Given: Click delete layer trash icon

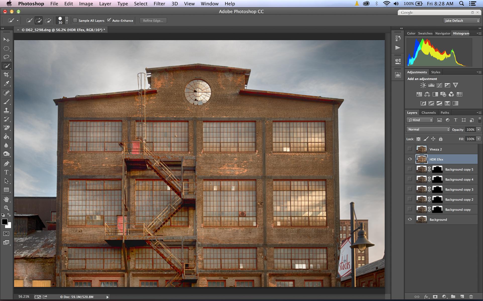Looking at the screenshot, I should [471, 296].
